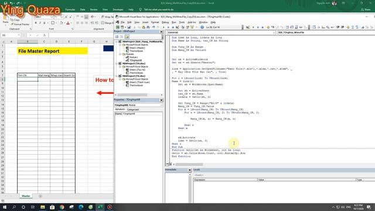Click the Italic icon in Excel ribbon

pos(40,23)
